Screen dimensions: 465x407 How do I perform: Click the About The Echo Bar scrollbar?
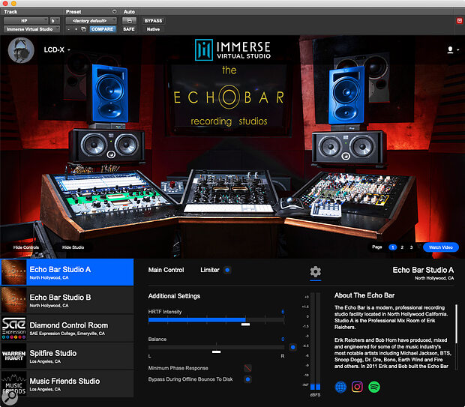(x=456, y=324)
